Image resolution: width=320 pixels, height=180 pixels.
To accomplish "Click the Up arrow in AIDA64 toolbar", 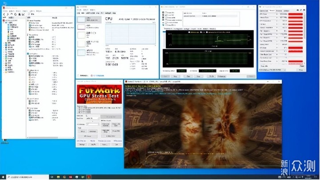I will coord(12,14).
